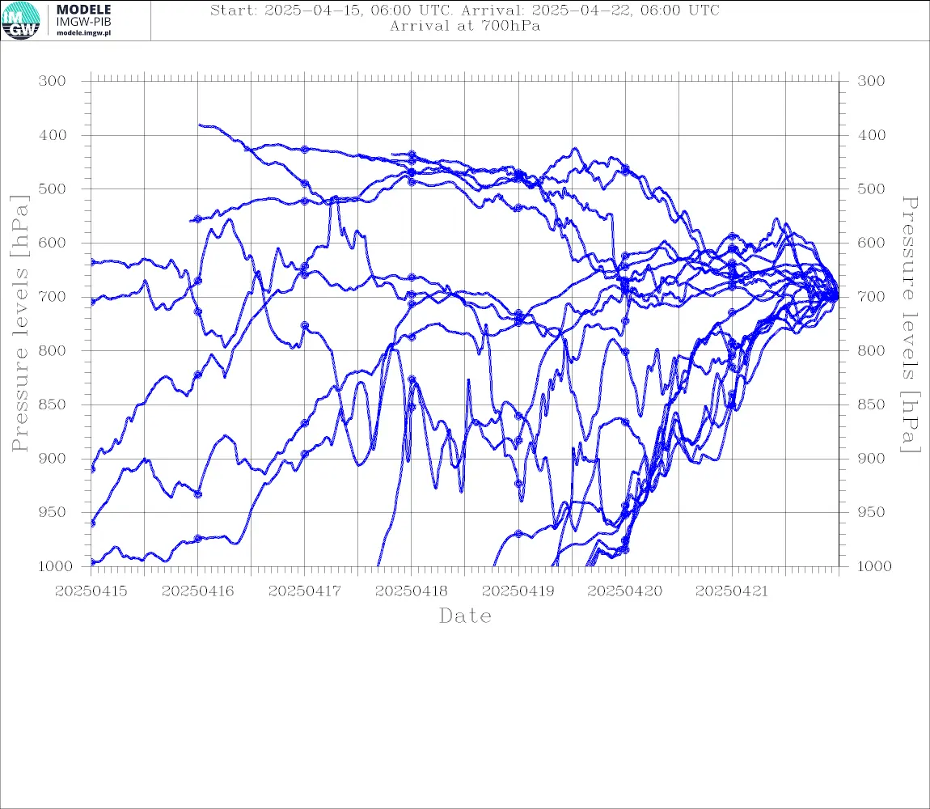Click the right axis 900 label

(x=871, y=458)
